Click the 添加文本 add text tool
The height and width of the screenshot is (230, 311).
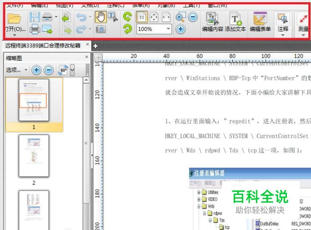point(235,22)
